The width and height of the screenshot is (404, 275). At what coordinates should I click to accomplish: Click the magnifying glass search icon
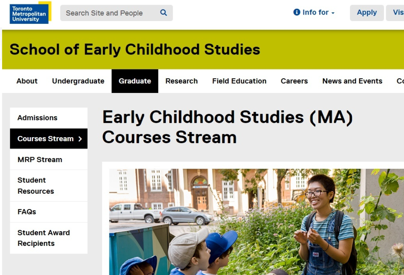[164, 13]
